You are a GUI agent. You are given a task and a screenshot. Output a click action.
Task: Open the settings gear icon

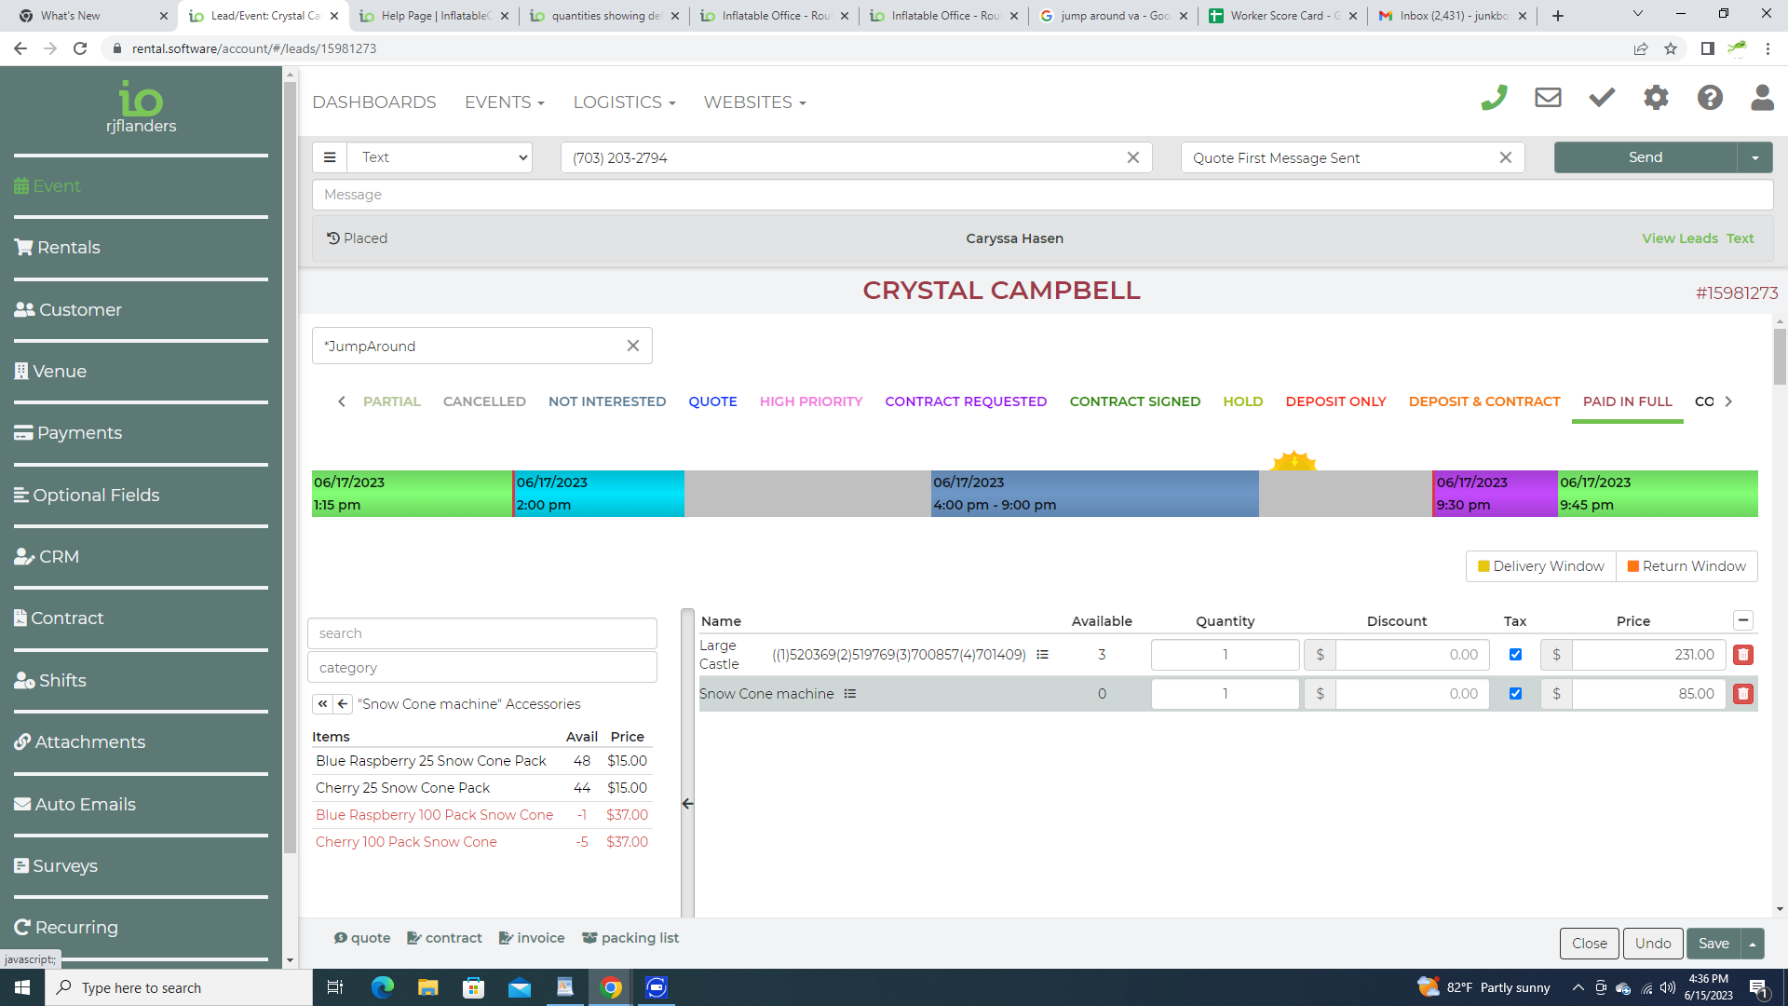pyautogui.click(x=1656, y=98)
